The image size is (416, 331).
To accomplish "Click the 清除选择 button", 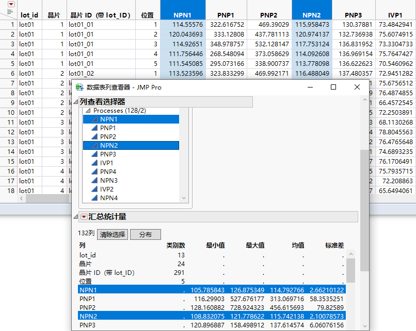I will 112,234.
